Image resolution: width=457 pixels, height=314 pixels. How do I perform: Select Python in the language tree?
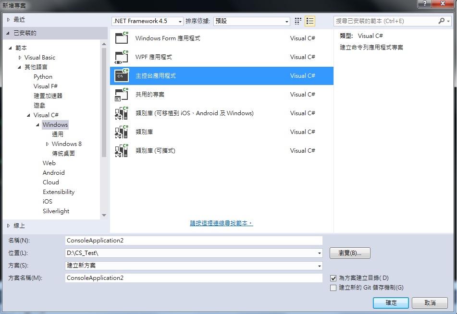pyautogui.click(x=43, y=77)
